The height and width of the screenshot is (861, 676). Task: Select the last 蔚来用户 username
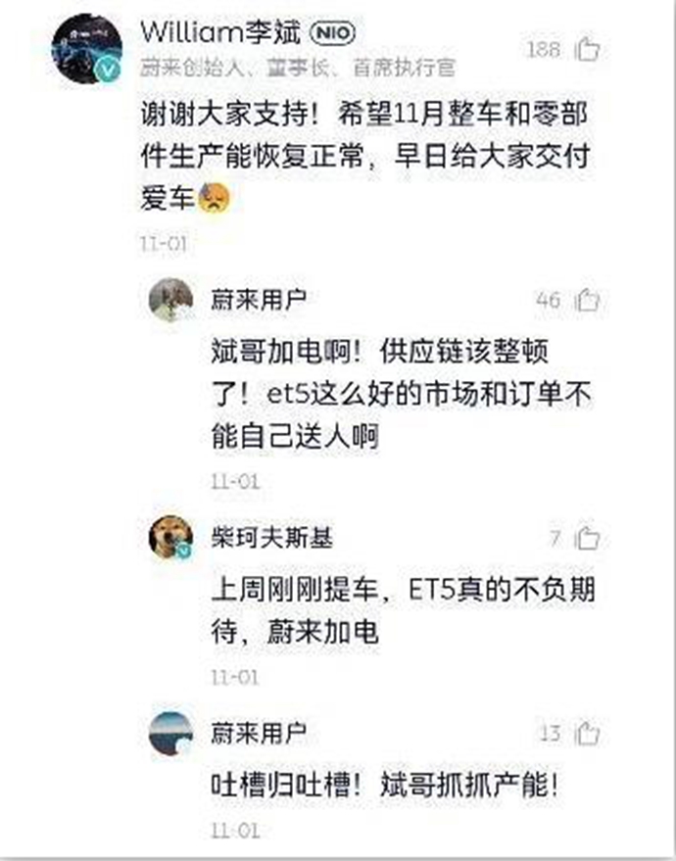[259, 733]
